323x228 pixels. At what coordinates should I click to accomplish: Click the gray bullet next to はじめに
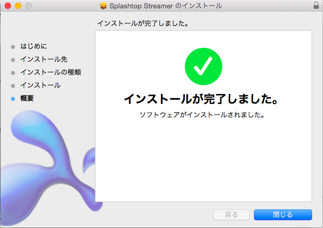(x=13, y=47)
